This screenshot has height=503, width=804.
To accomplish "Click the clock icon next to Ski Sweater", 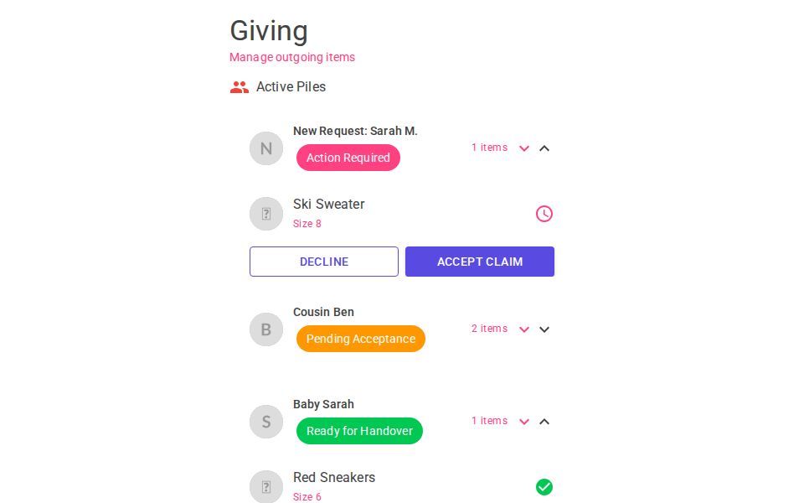I will point(544,214).
